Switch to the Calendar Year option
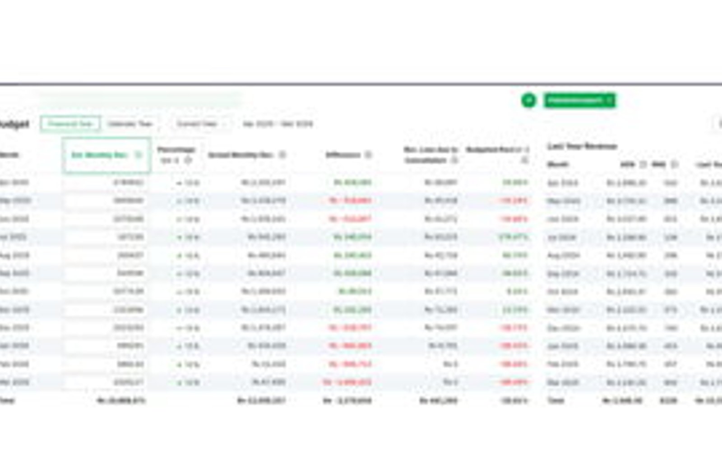Image resolution: width=722 pixels, height=466 pixels. click(130, 124)
